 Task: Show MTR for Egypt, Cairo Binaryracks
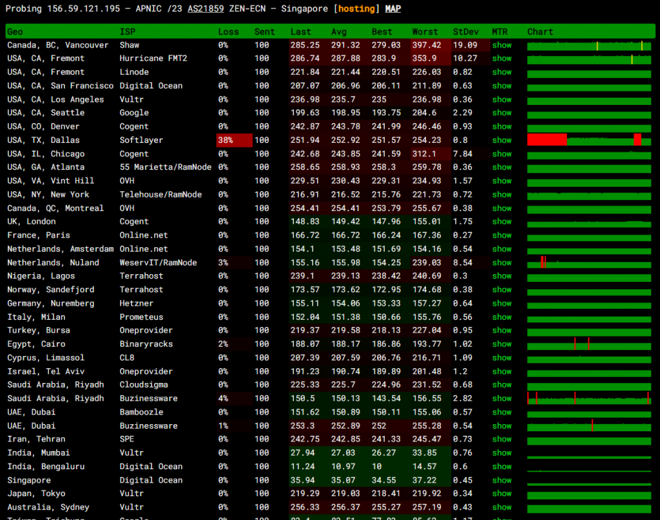click(x=501, y=344)
